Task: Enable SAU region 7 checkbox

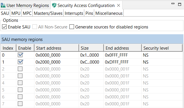Action: [x=20, y=104]
